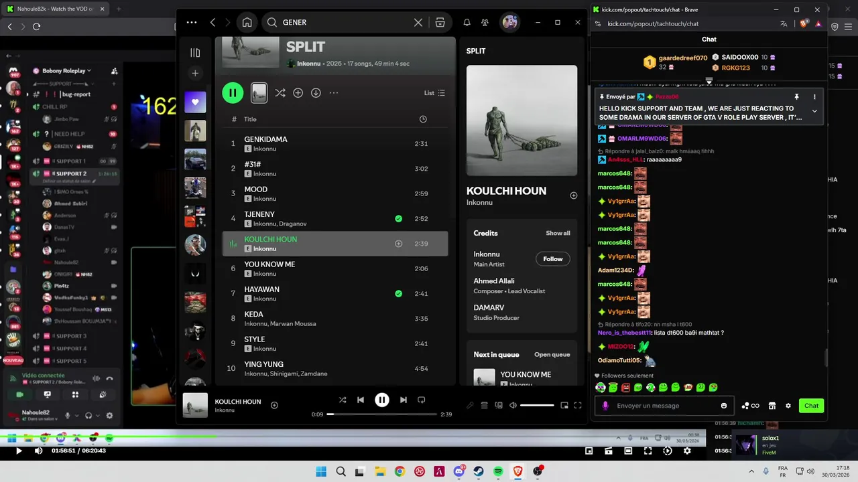Toggle shuffle in bottom player bar

point(343,400)
